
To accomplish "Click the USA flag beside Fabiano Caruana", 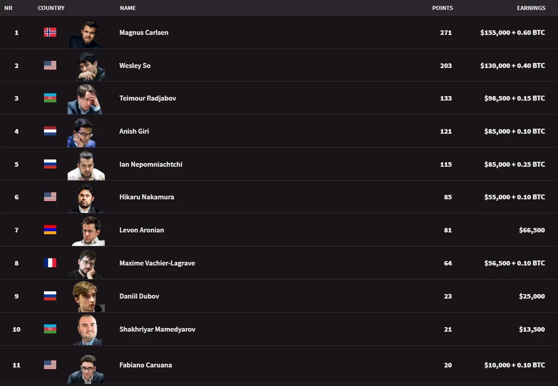I will coord(50,365).
